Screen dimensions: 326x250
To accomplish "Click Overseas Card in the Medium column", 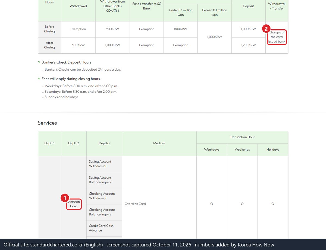I will (135, 204).
